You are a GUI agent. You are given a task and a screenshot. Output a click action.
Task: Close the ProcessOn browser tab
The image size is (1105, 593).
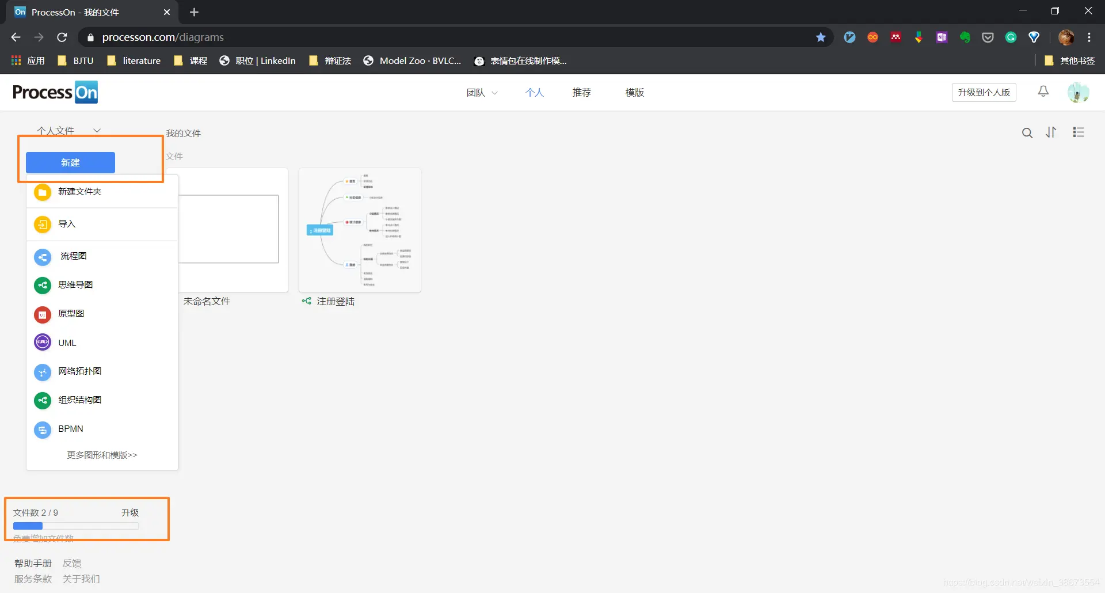(167, 12)
